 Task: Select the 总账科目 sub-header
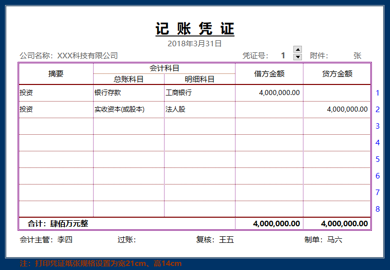tap(129, 79)
